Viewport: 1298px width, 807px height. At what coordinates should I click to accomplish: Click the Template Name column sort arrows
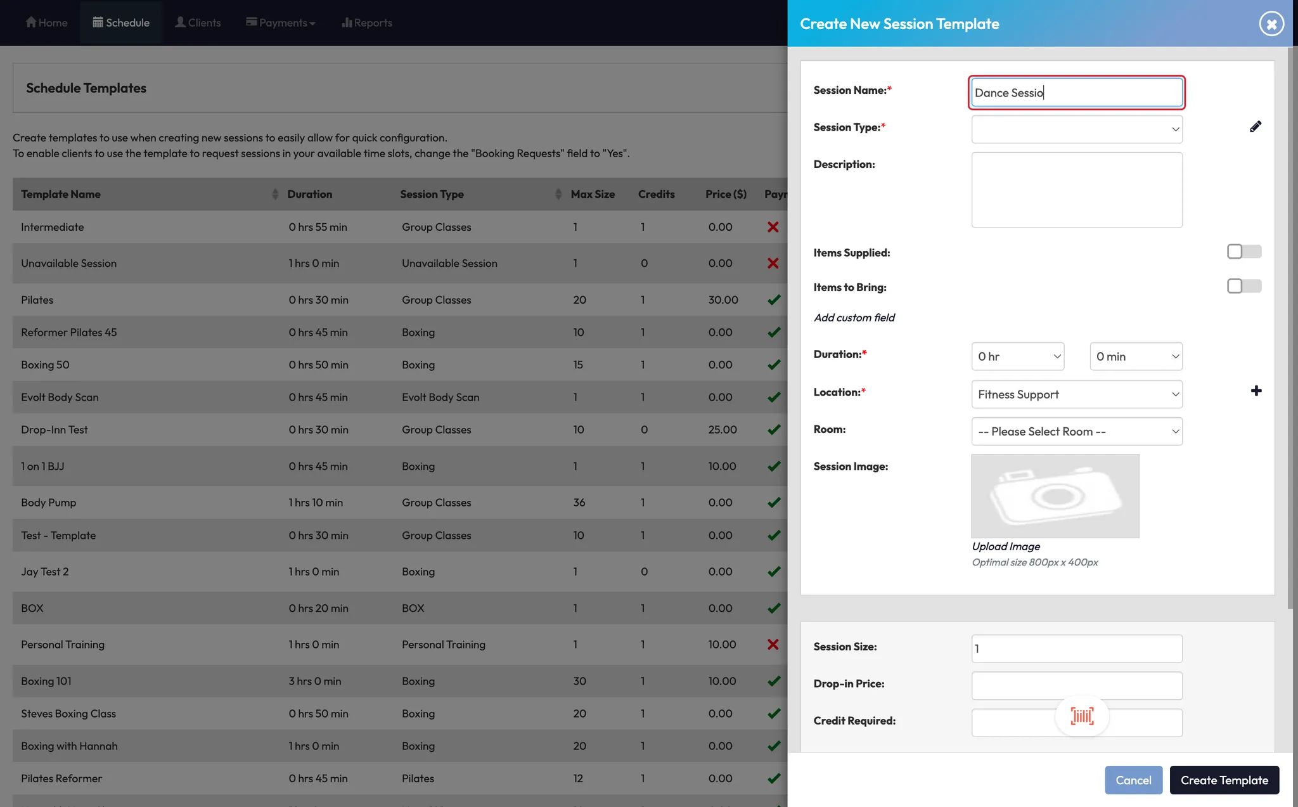click(274, 194)
